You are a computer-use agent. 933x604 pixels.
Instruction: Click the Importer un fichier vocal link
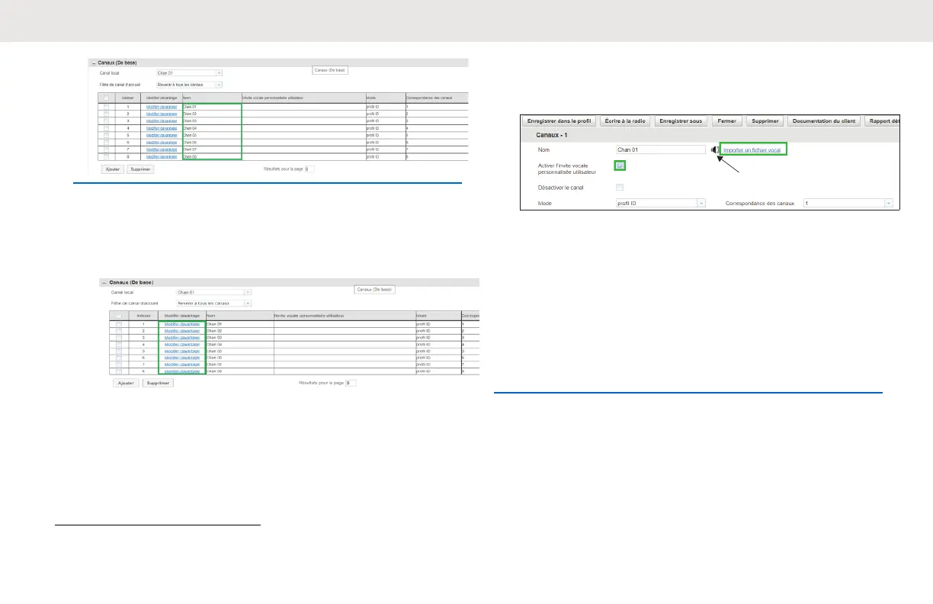(x=753, y=150)
